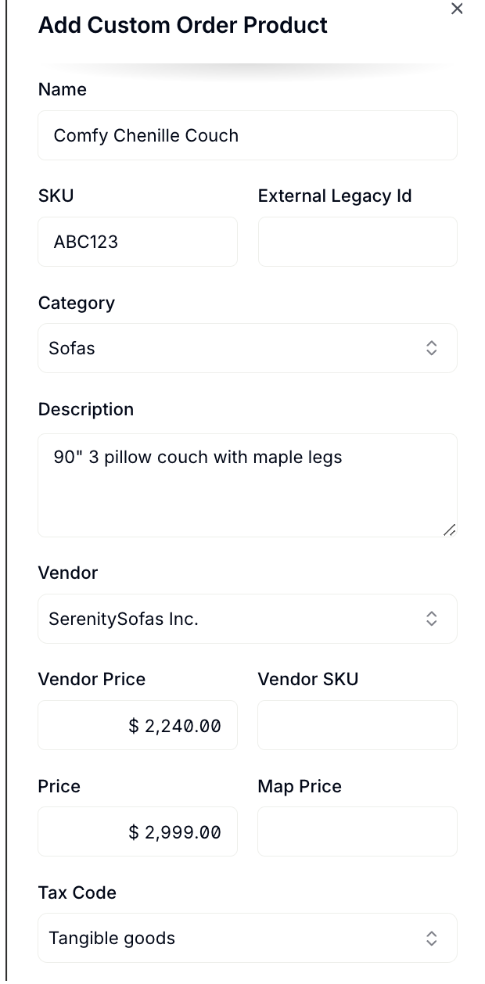The height and width of the screenshot is (984, 485).
Task: Click the empty Map Price field
Action: point(357,831)
